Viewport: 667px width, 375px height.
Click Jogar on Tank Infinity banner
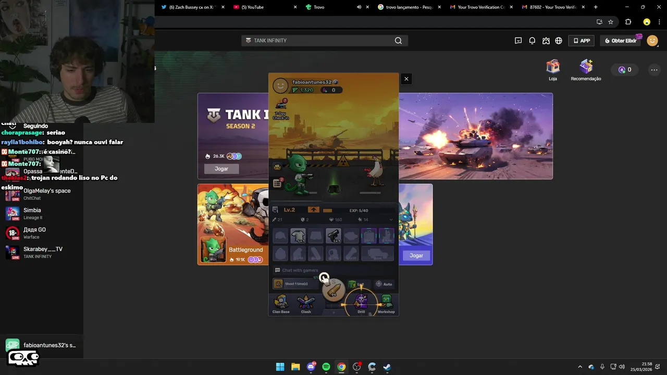coord(221,169)
